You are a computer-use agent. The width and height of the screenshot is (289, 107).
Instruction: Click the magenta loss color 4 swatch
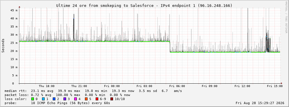pos(75,99)
